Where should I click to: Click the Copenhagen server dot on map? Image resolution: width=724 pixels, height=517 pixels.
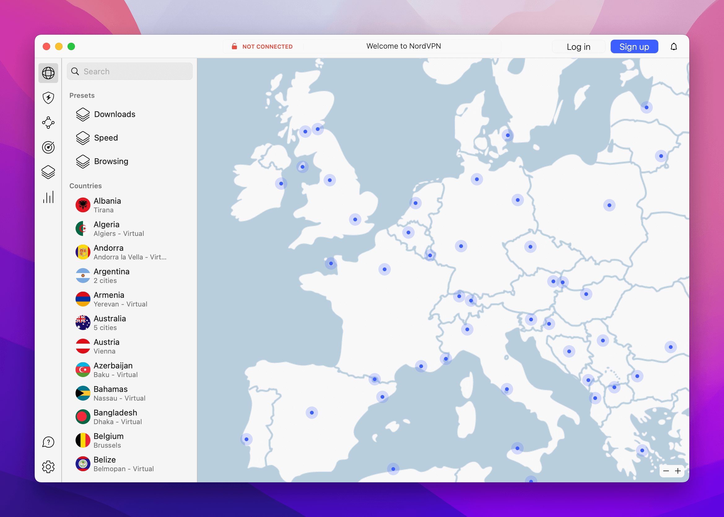click(x=508, y=135)
